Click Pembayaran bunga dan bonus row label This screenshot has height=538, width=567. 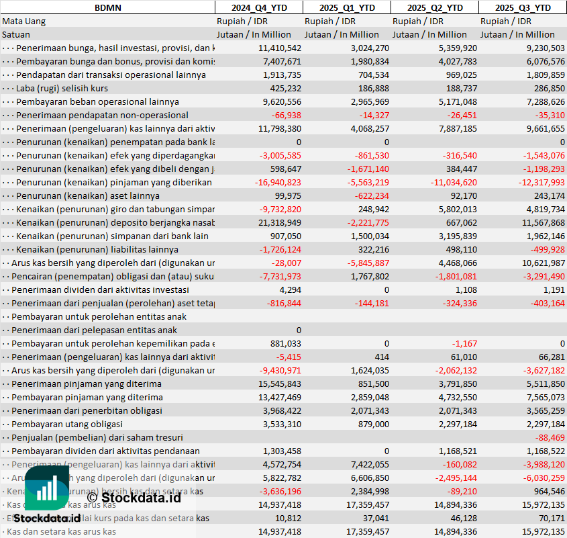point(115,61)
